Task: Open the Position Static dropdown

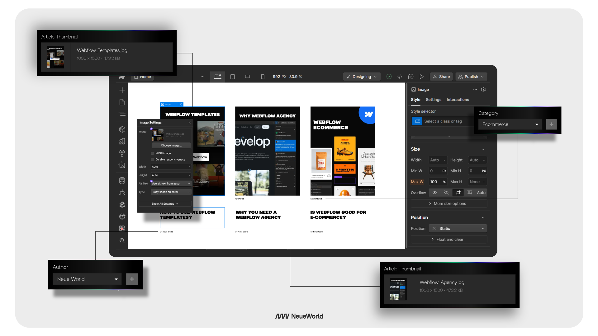Action: tap(458, 228)
